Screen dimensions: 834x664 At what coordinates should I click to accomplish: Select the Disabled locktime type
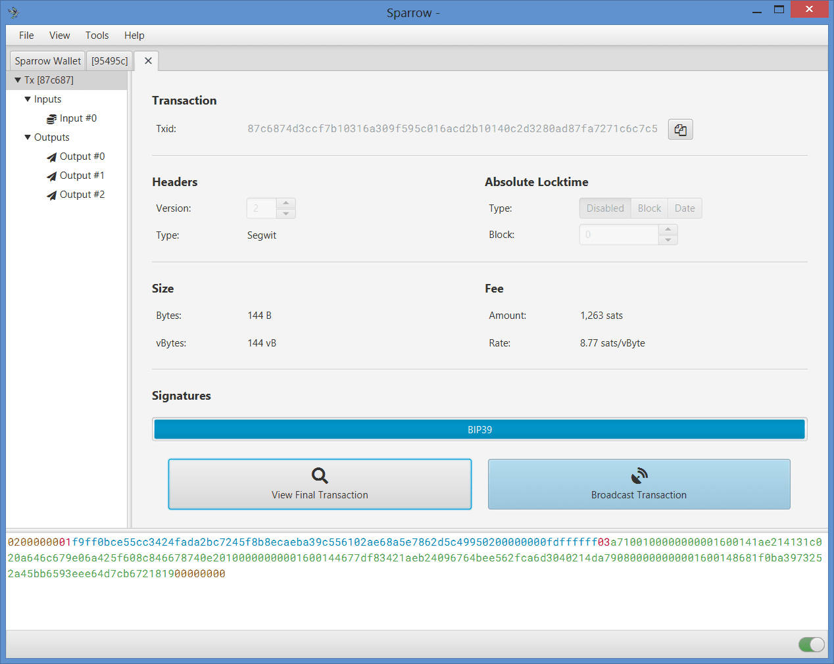tap(605, 208)
